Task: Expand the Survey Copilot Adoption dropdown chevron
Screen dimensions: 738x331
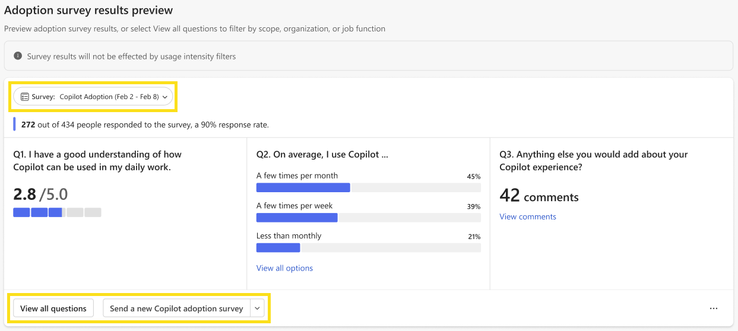Action: pyautogui.click(x=165, y=97)
